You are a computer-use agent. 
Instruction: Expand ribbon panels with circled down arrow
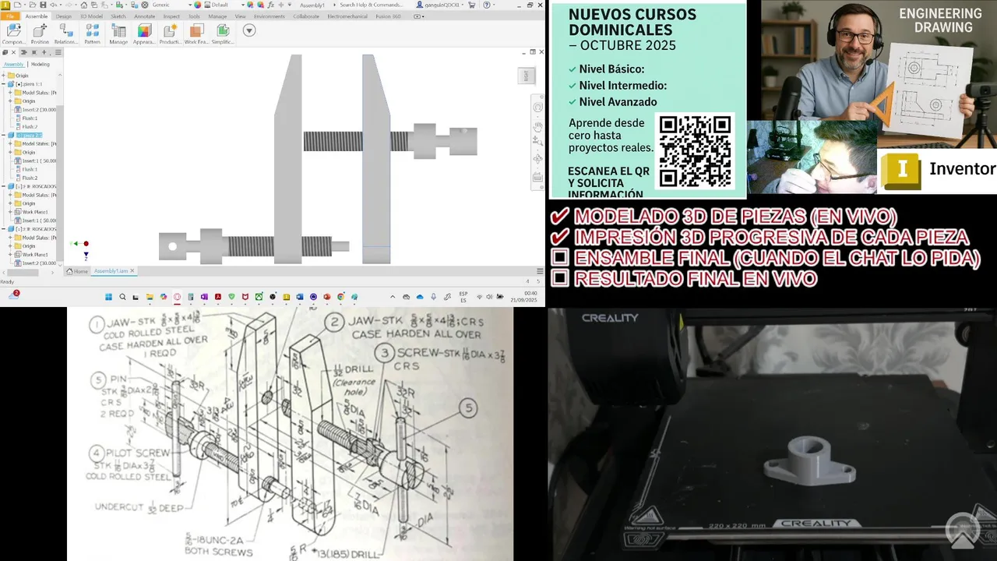click(x=249, y=30)
